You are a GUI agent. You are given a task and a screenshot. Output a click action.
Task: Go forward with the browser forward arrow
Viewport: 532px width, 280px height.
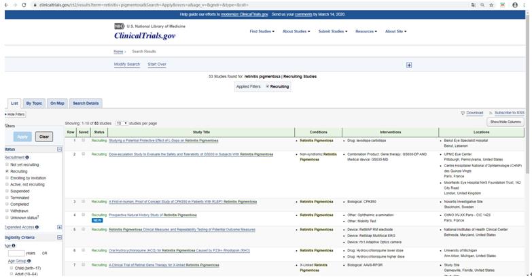tap(15, 5)
